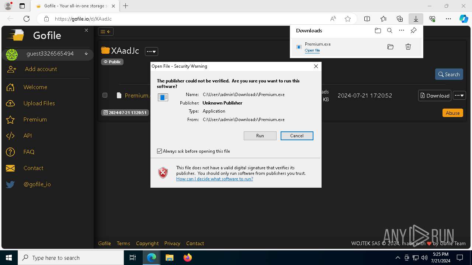Delete Premium.exe download entry

tap(408, 47)
